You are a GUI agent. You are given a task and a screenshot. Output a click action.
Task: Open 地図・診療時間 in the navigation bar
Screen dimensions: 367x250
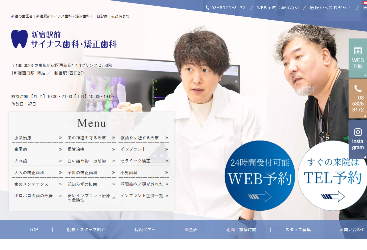pyautogui.click(x=241, y=230)
